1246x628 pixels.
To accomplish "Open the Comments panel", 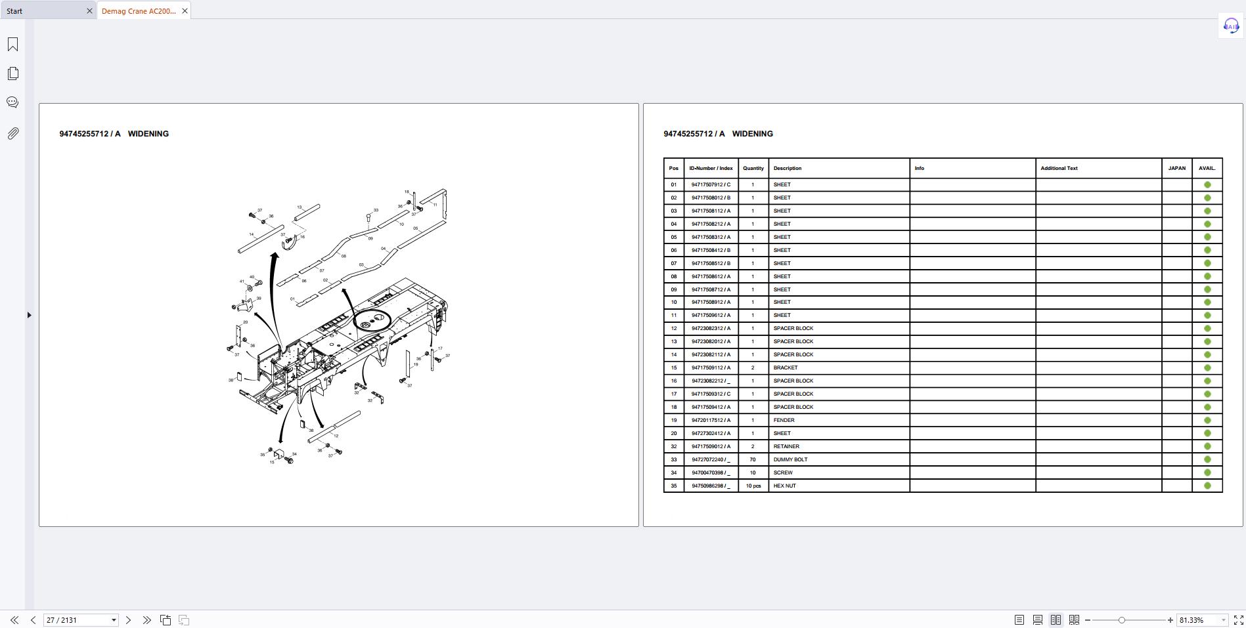I will [12, 102].
